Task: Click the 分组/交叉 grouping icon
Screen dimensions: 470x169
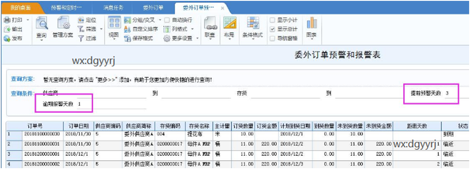Action: coord(128,20)
